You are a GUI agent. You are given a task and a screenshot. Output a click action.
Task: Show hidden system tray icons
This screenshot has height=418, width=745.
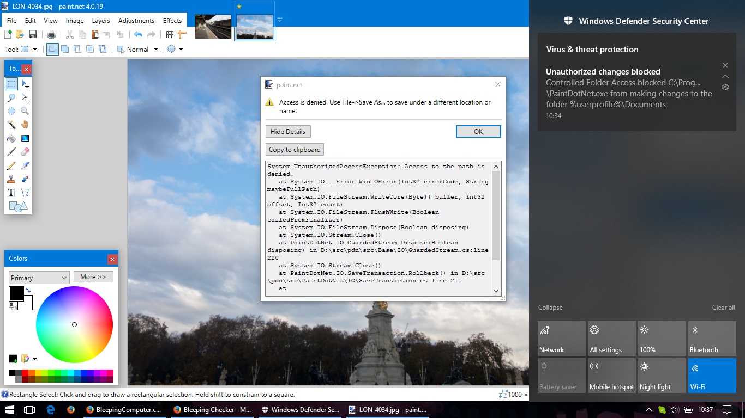click(x=648, y=410)
